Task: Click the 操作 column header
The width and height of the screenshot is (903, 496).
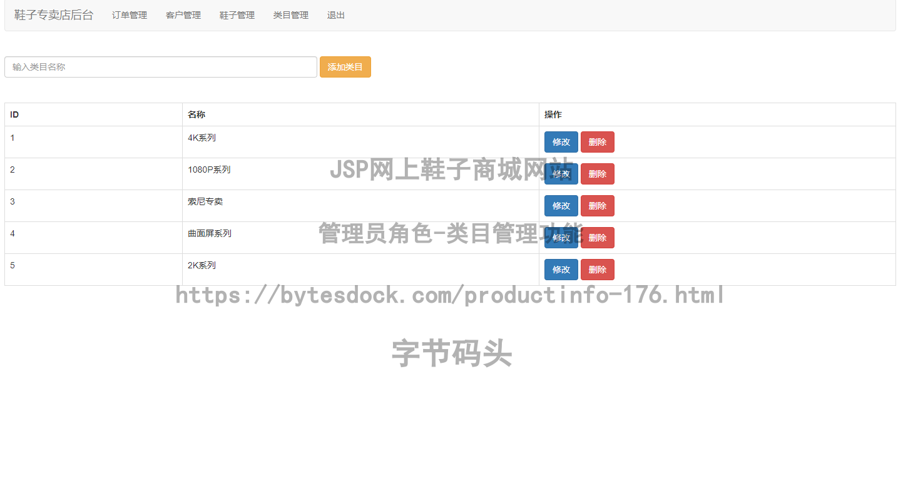Action: tap(717, 114)
